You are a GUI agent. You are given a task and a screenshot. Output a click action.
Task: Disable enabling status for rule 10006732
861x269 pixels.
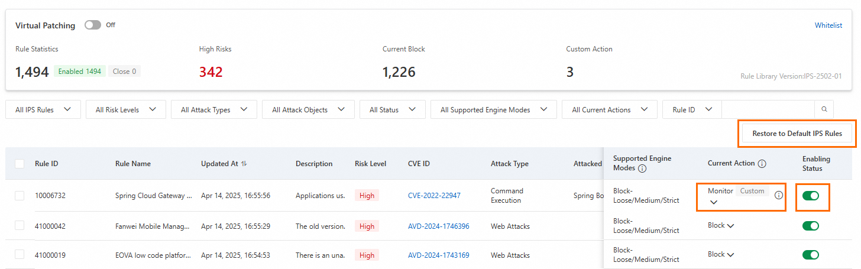pos(811,196)
